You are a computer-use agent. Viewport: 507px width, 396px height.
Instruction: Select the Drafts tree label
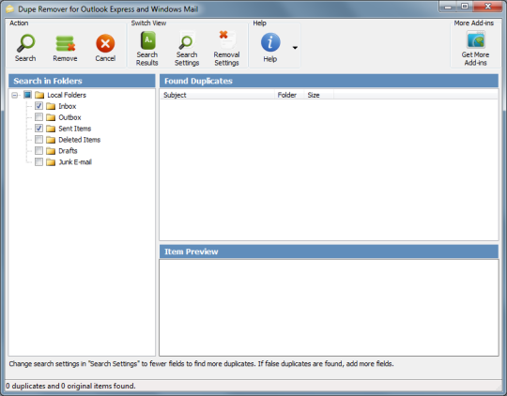pyautogui.click(x=68, y=151)
